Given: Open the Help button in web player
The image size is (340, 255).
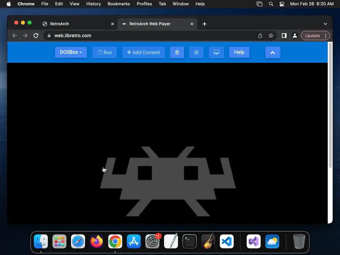Looking at the screenshot, I should (239, 52).
